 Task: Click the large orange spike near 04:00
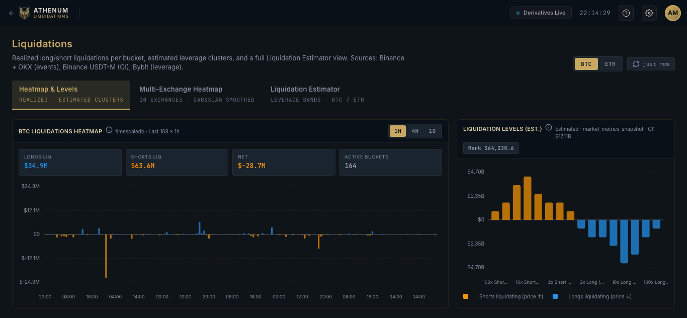tap(106, 256)
